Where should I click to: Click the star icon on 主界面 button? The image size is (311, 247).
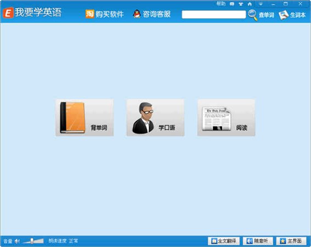[x=283, y=241]
